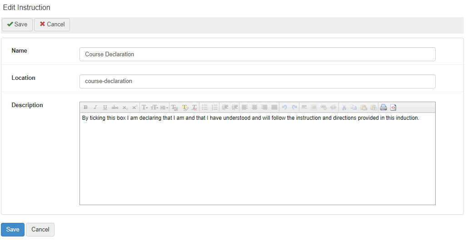
Task: Open the font size dropdown
Action: pos(154,108)
